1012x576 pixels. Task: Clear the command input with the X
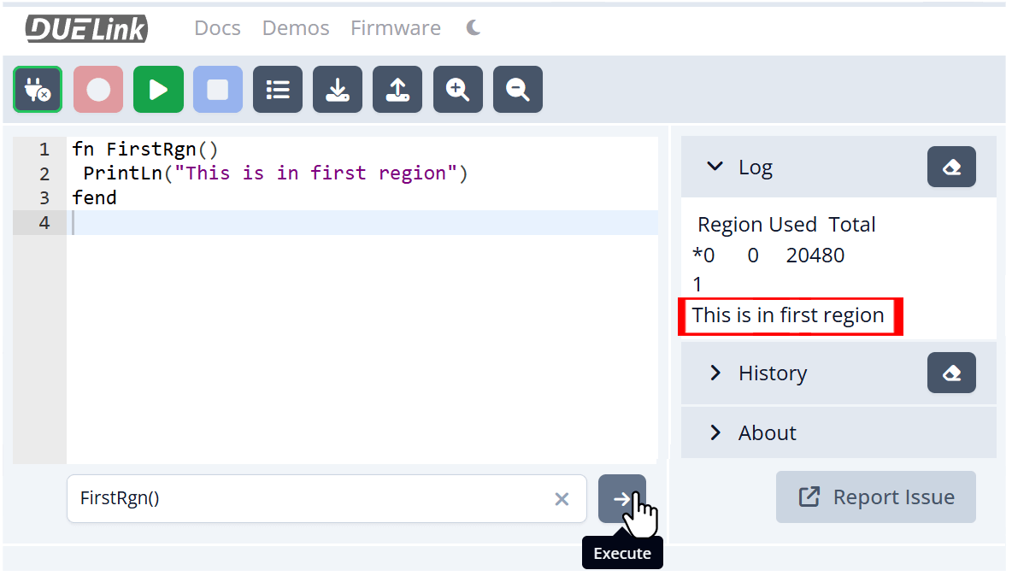562,498
